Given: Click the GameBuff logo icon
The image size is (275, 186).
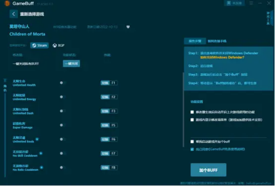Looking at the screenshot, I should [x=7, y=3].
